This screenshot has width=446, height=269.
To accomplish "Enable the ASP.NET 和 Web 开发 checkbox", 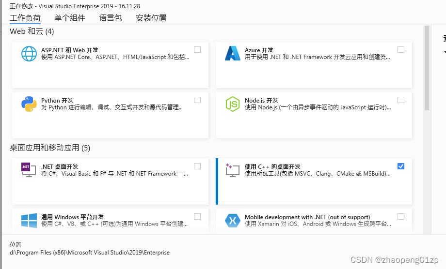I will pyautogui.click(x=197, y=50).
